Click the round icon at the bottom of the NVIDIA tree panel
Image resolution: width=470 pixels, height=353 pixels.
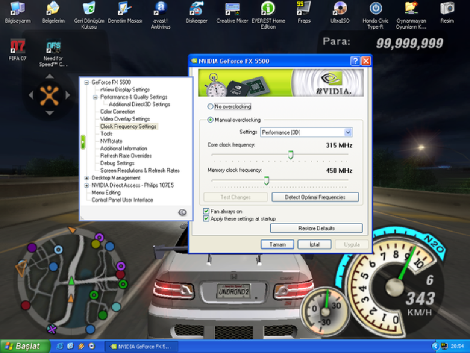(x=182, y=212)
